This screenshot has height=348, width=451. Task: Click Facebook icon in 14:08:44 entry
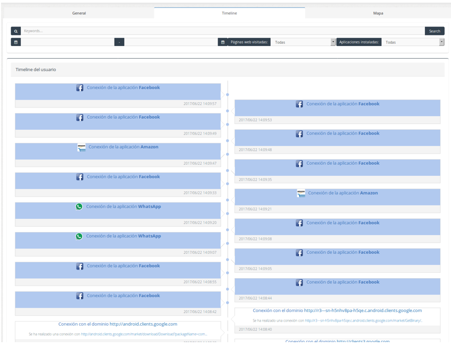[299, 283]
